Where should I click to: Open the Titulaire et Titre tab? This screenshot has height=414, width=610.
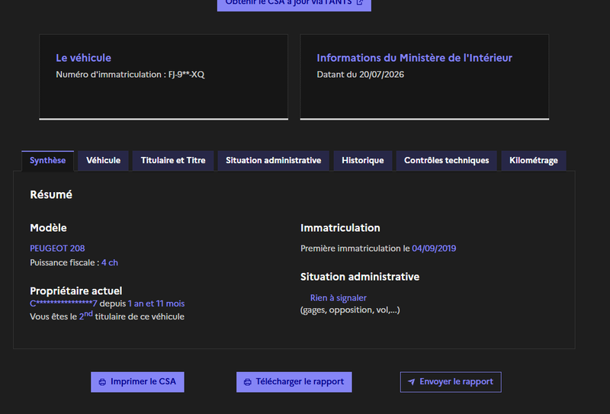(x=173, y=161)
